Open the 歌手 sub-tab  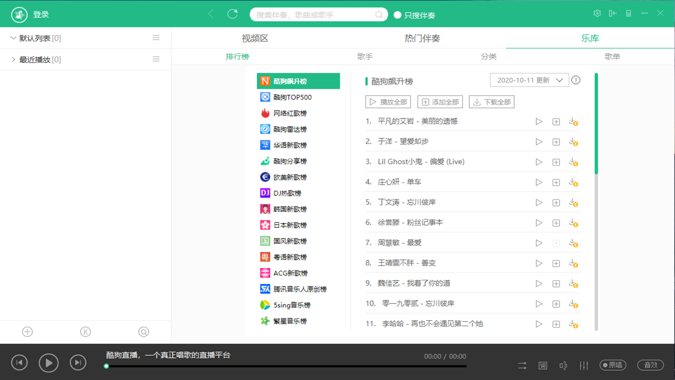[364, 56]
